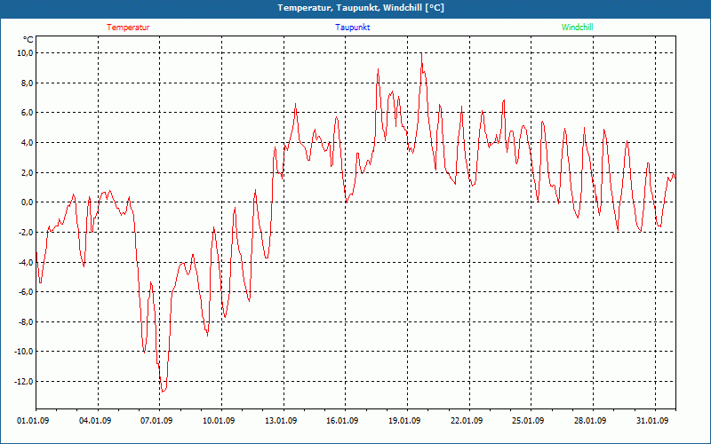The height and width of the screenshot is (444, 711).
Task: Click the 28.01.09 date label
Action: click(590, 421)
